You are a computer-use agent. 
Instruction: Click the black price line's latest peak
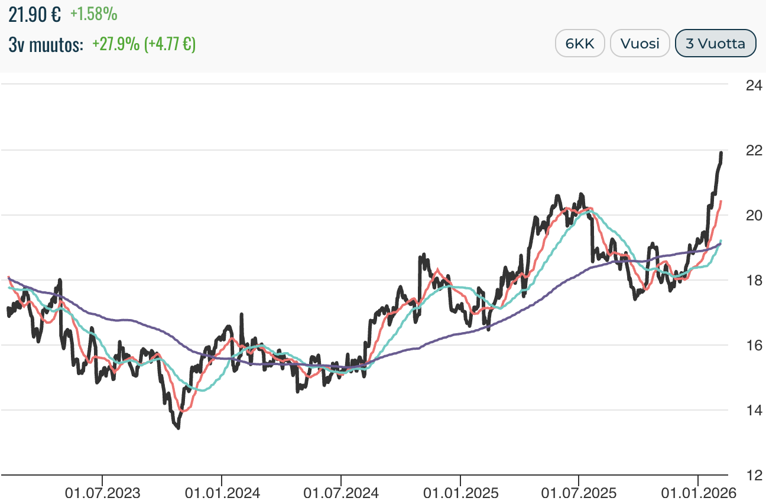[721, 153]
